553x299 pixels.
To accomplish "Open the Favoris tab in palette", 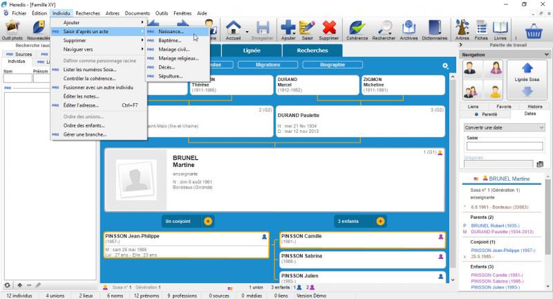I will click(504, 107).
